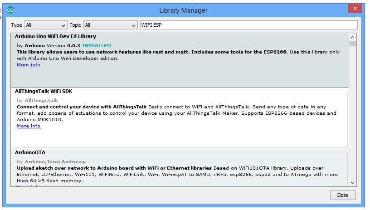Click the search field containing WIFI ESP

(249, 25)
